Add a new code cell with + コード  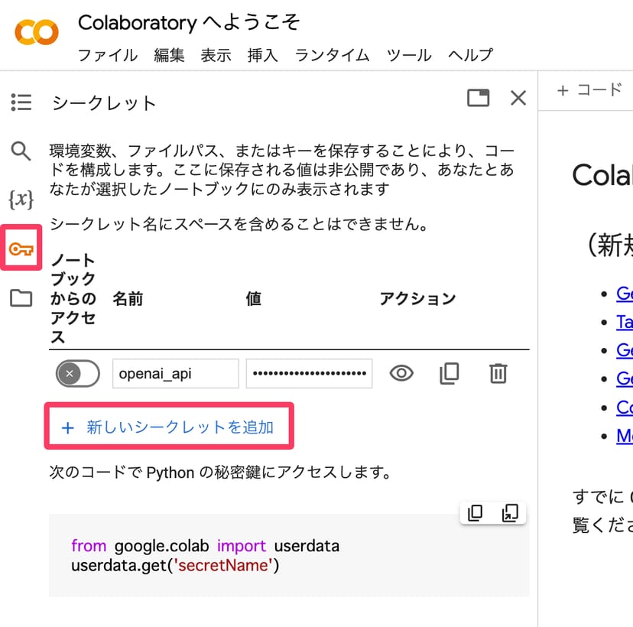[x=589, y=90]
